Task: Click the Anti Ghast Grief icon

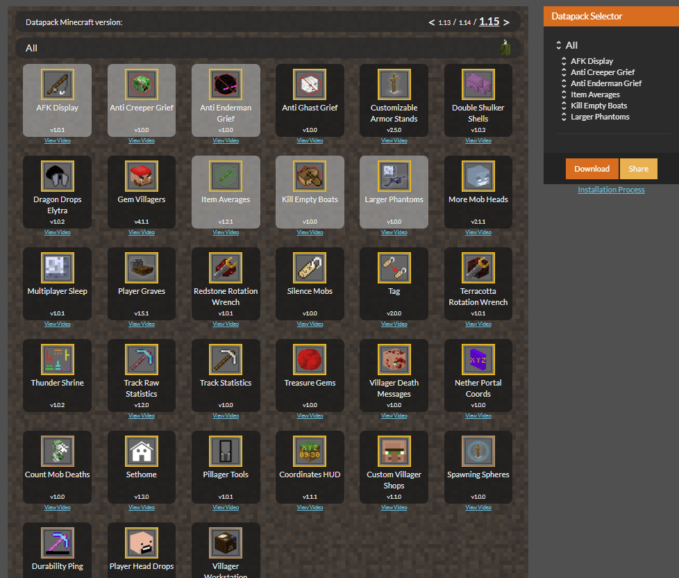Action: point(310,85)
